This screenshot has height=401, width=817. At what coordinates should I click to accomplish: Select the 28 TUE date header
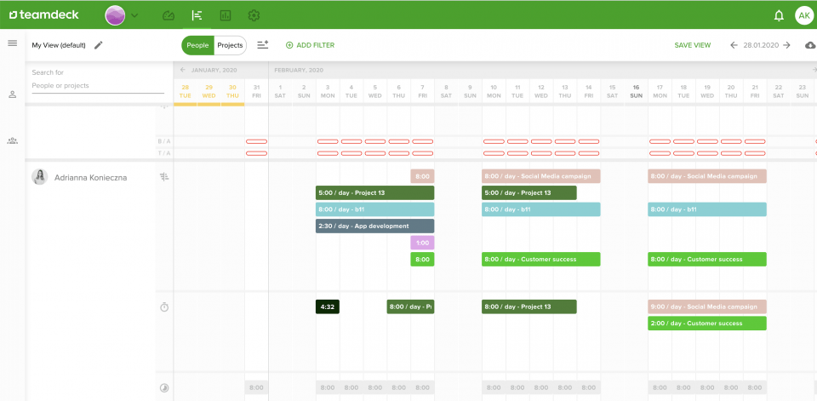[x=185, y=91]
